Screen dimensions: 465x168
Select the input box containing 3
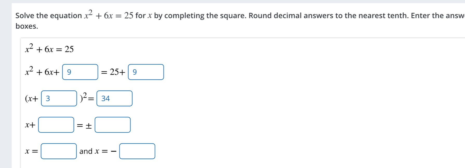59,98
